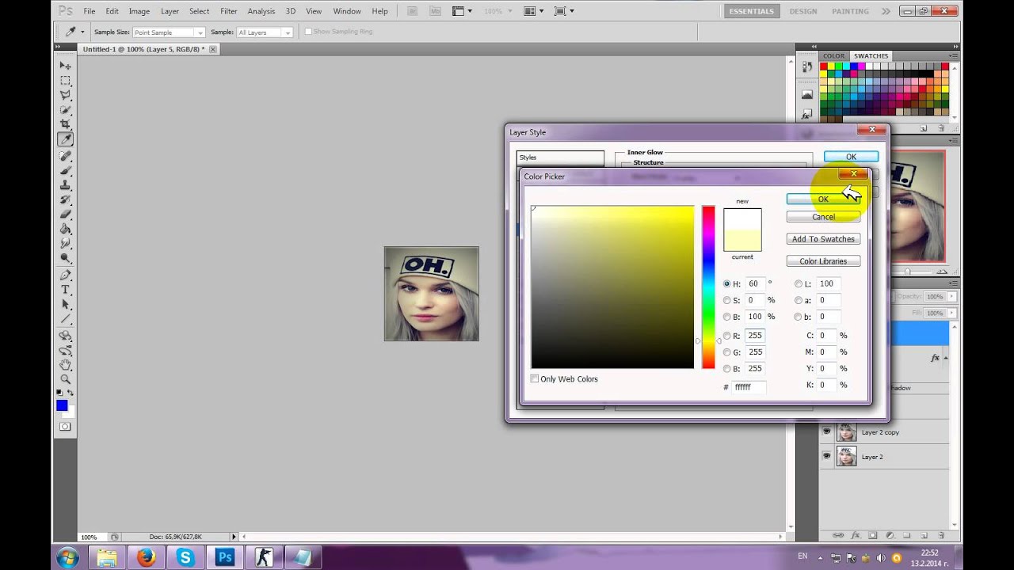Switch to the Swatches tab
1014x570 pixels.
pos(871,55)
